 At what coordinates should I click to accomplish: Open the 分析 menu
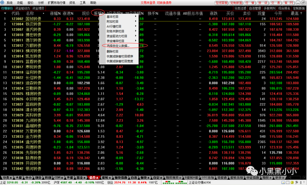coord(41,3)
